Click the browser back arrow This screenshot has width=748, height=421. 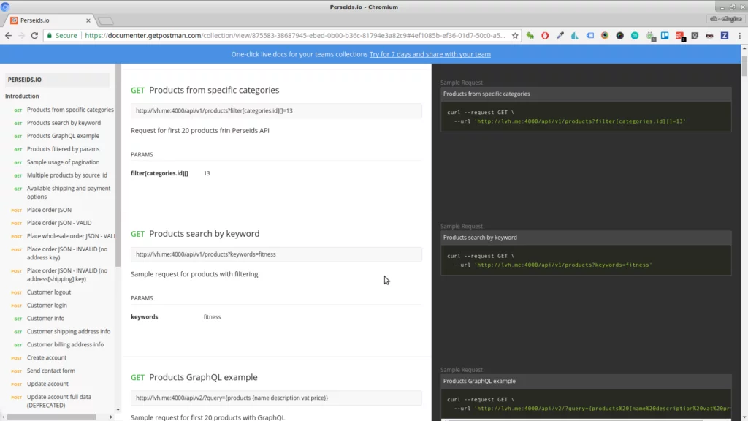click(x=8, y=35)
